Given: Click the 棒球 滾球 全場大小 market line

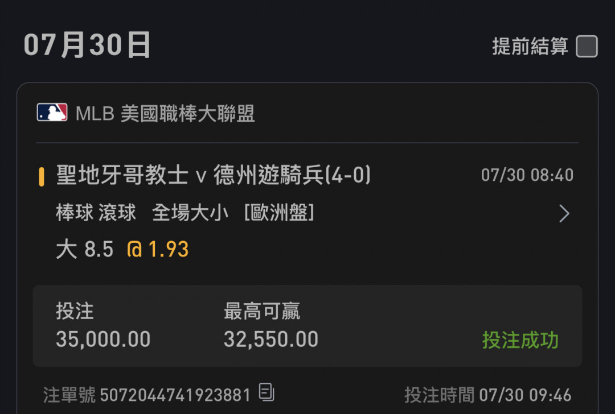Looking at the screenshot, I should (142, 213).
